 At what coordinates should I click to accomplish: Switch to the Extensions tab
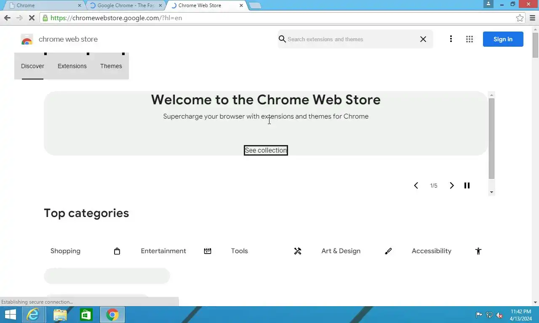point(72,66)
